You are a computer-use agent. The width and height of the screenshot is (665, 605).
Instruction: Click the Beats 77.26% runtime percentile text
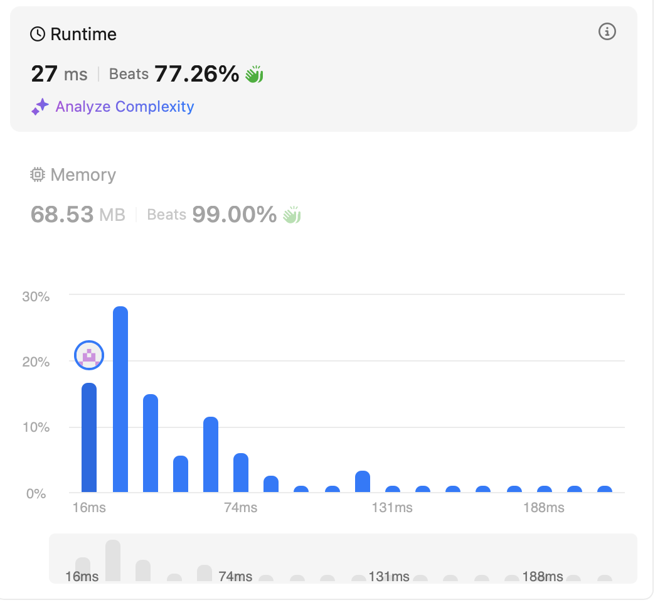(174, 75)
